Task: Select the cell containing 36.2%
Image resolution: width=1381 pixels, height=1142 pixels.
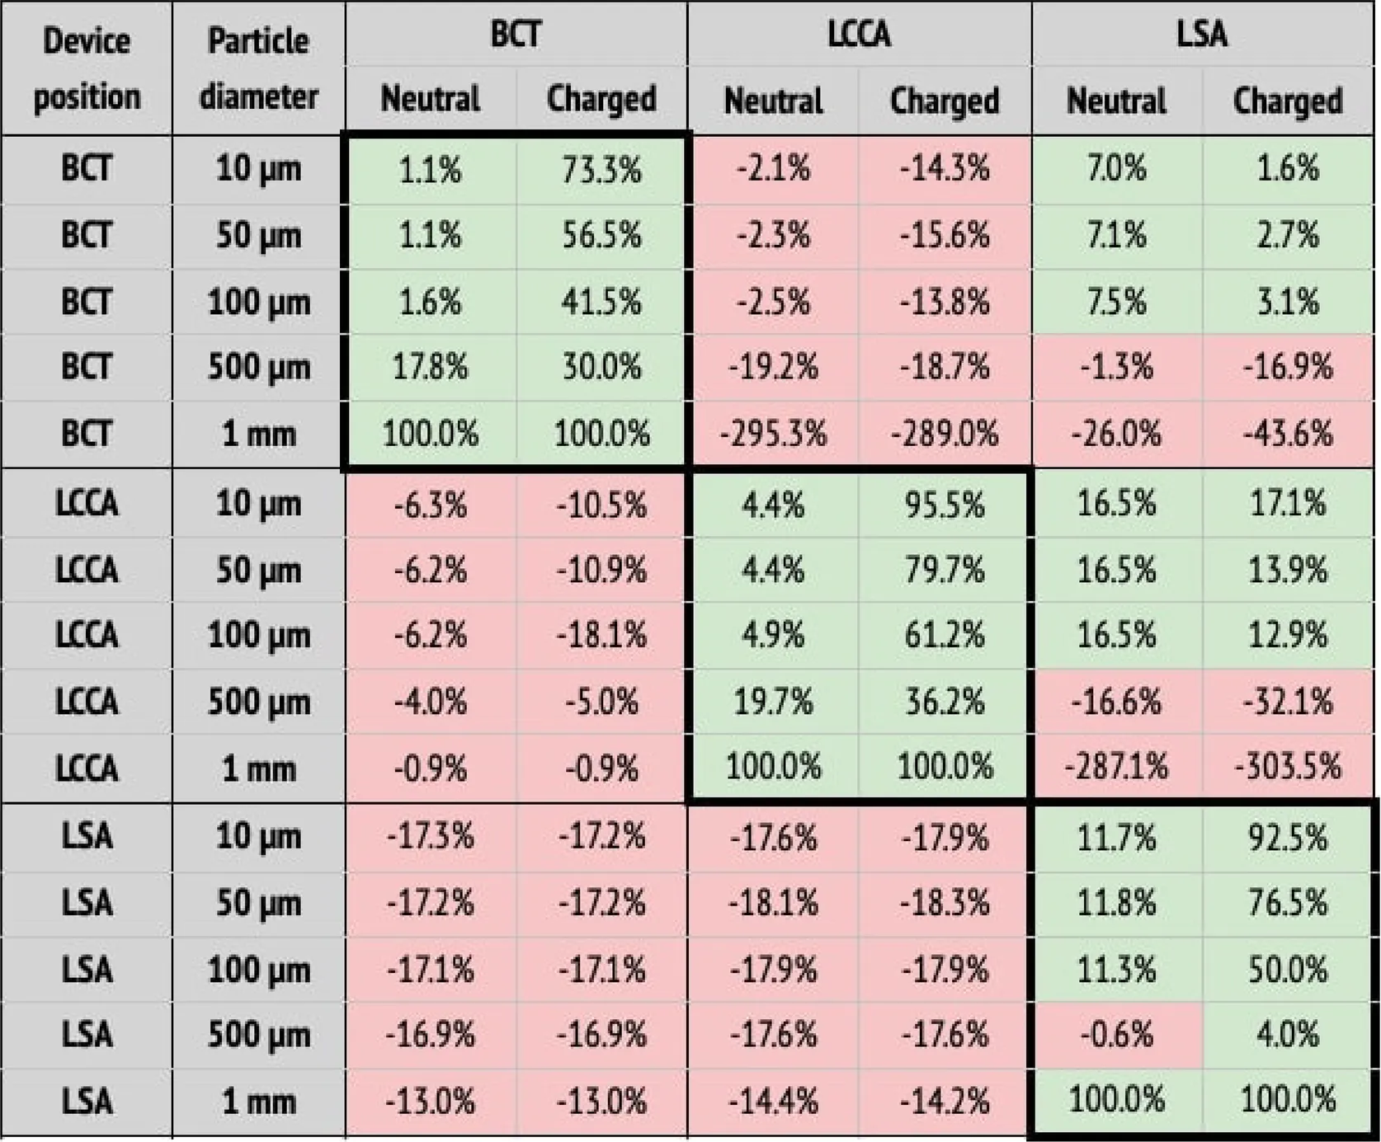Action: (x=945, y=702)
